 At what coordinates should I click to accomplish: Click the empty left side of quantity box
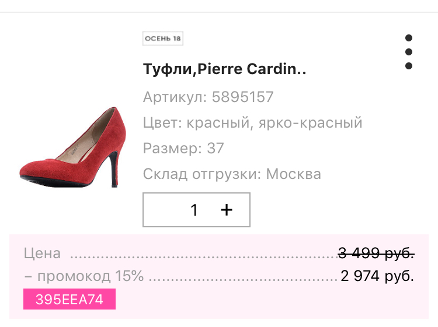pyautogui.click(x=161, y=210)
